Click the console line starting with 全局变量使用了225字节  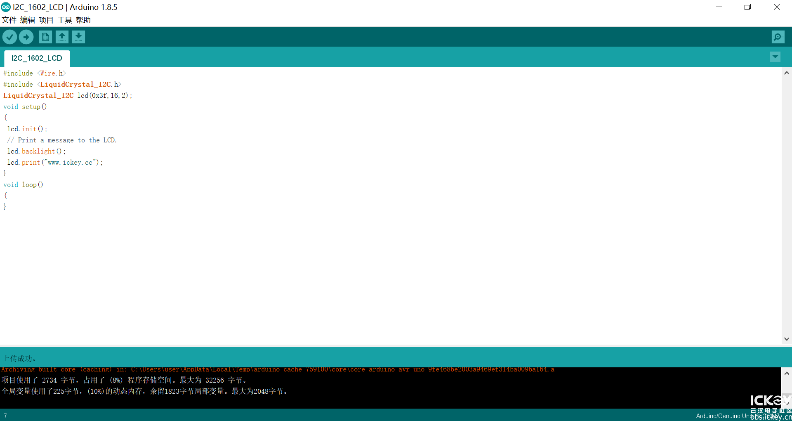coord(145,391)
